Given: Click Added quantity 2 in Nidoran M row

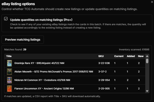Looking at the screenshot, I should (128, 80).
